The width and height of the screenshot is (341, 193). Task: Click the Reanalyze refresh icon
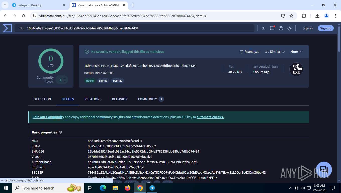click(x=241, y=52)
